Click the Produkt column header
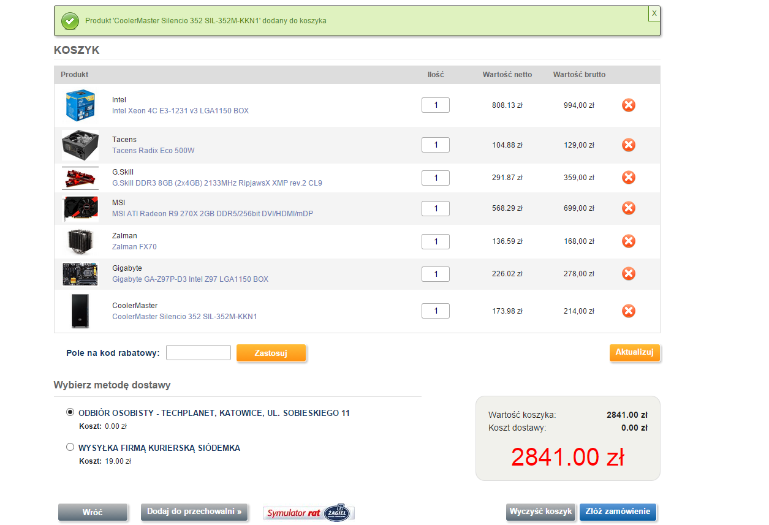Image resolution: width=769 pixels, height=525 pixels. point(75,75)
